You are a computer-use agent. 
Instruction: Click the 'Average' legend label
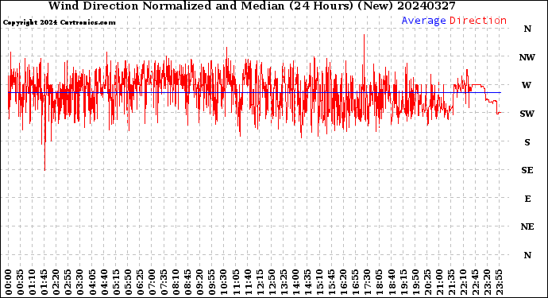click(x=423, y=21)
